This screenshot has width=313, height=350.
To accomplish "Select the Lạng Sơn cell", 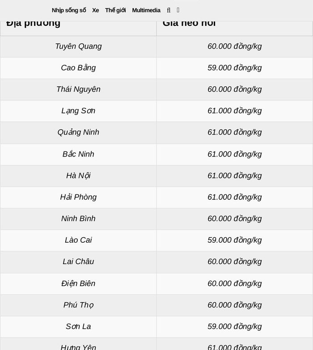I will coord(78,111).
